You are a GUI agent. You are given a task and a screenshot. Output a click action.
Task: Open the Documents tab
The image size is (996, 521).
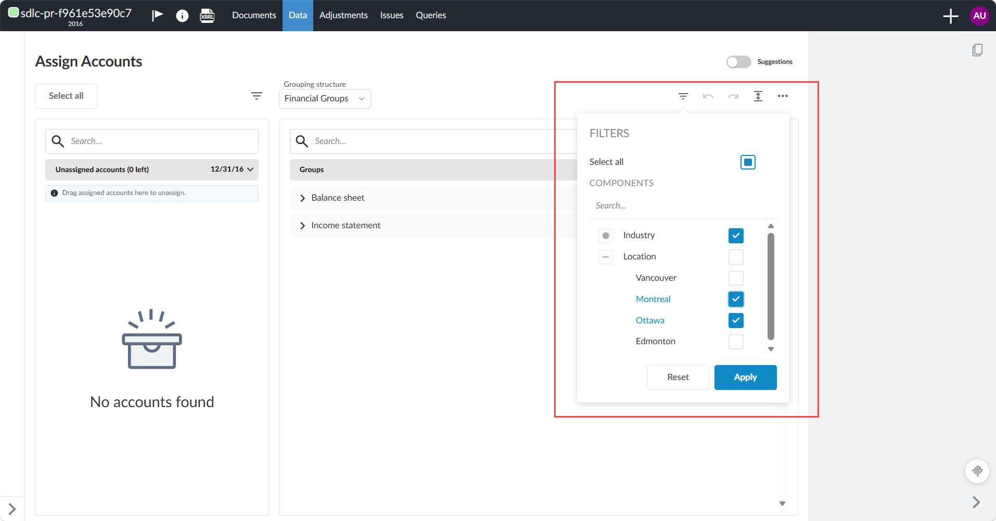pyautogui.click(x=254, y=16)
